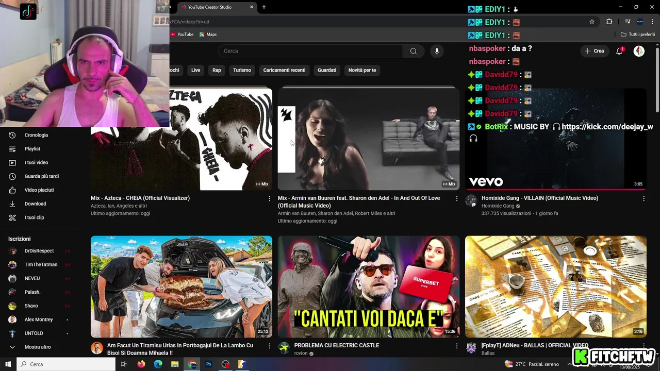Open Ballas video channel avatar
Image resolution: width=660 pixels, height=371 pixels.
[471, 348]
